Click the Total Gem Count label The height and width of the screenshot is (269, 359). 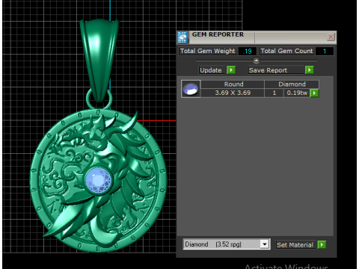[286, 51]
